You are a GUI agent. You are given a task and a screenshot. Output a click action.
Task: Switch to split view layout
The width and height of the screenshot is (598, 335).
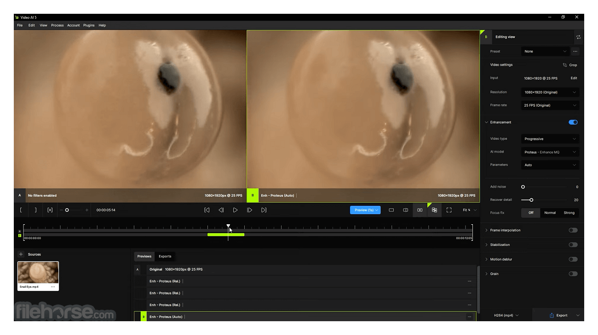point(406,210)
